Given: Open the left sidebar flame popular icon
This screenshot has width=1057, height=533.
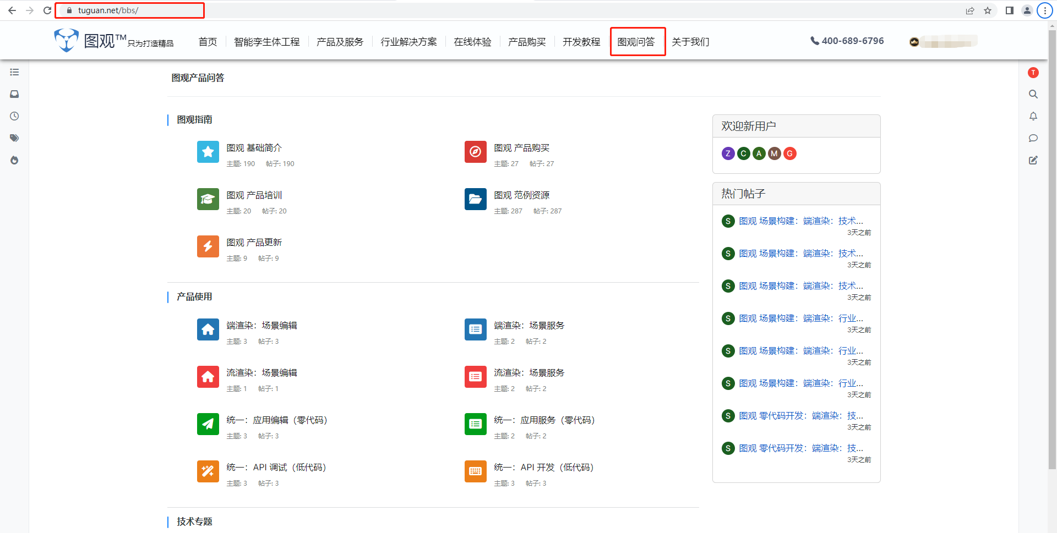Looking at the screenshot, I should (x=14, y=160).
